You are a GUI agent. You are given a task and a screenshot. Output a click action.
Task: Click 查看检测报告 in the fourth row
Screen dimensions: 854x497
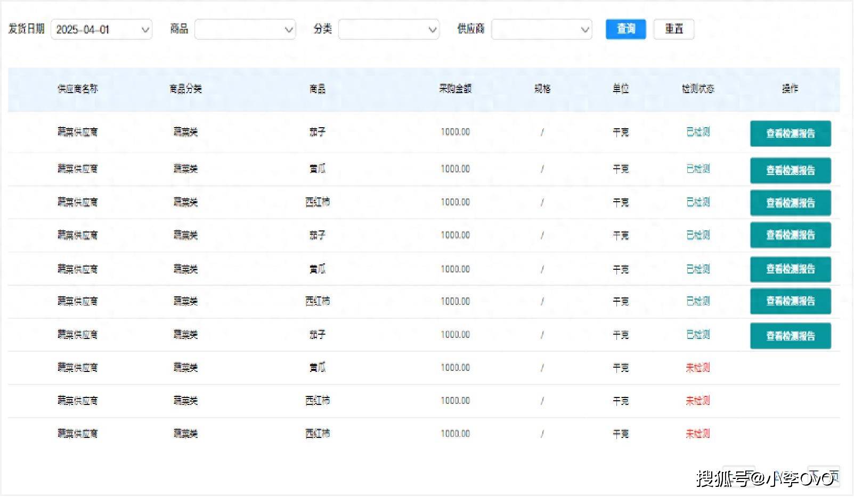(790, 235)
